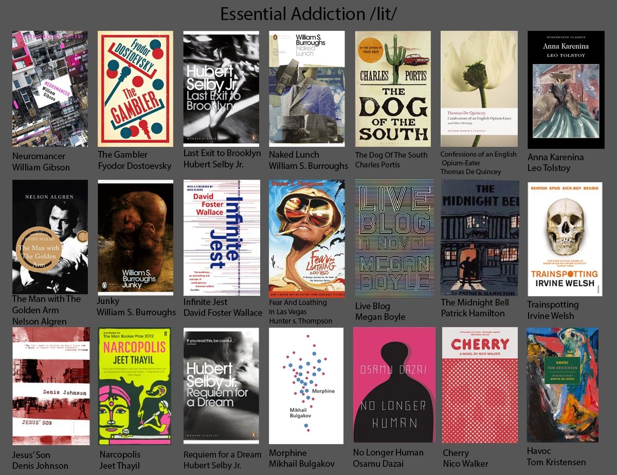Click the Trainspotting skull cover
The width and height of the screenshot is (617, 475).
click(565, 238)
